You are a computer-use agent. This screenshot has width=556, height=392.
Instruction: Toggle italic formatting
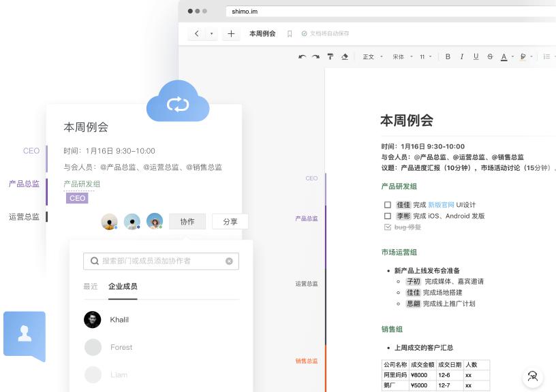[462, 56]
